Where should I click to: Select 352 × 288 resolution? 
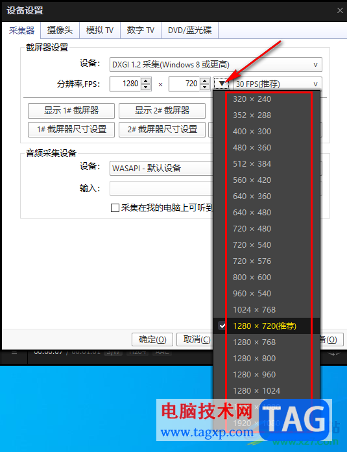click(267, 115)
